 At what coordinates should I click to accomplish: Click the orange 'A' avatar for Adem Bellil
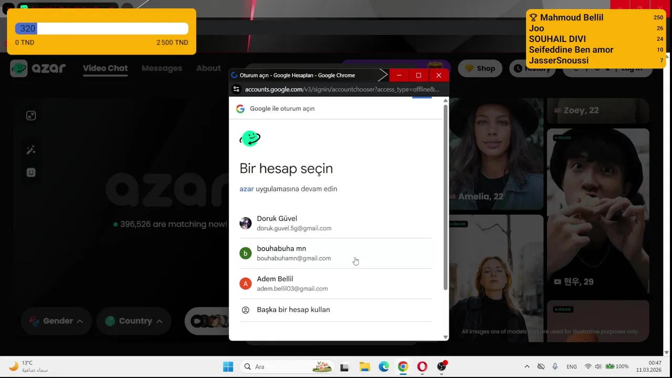point(245,284)
